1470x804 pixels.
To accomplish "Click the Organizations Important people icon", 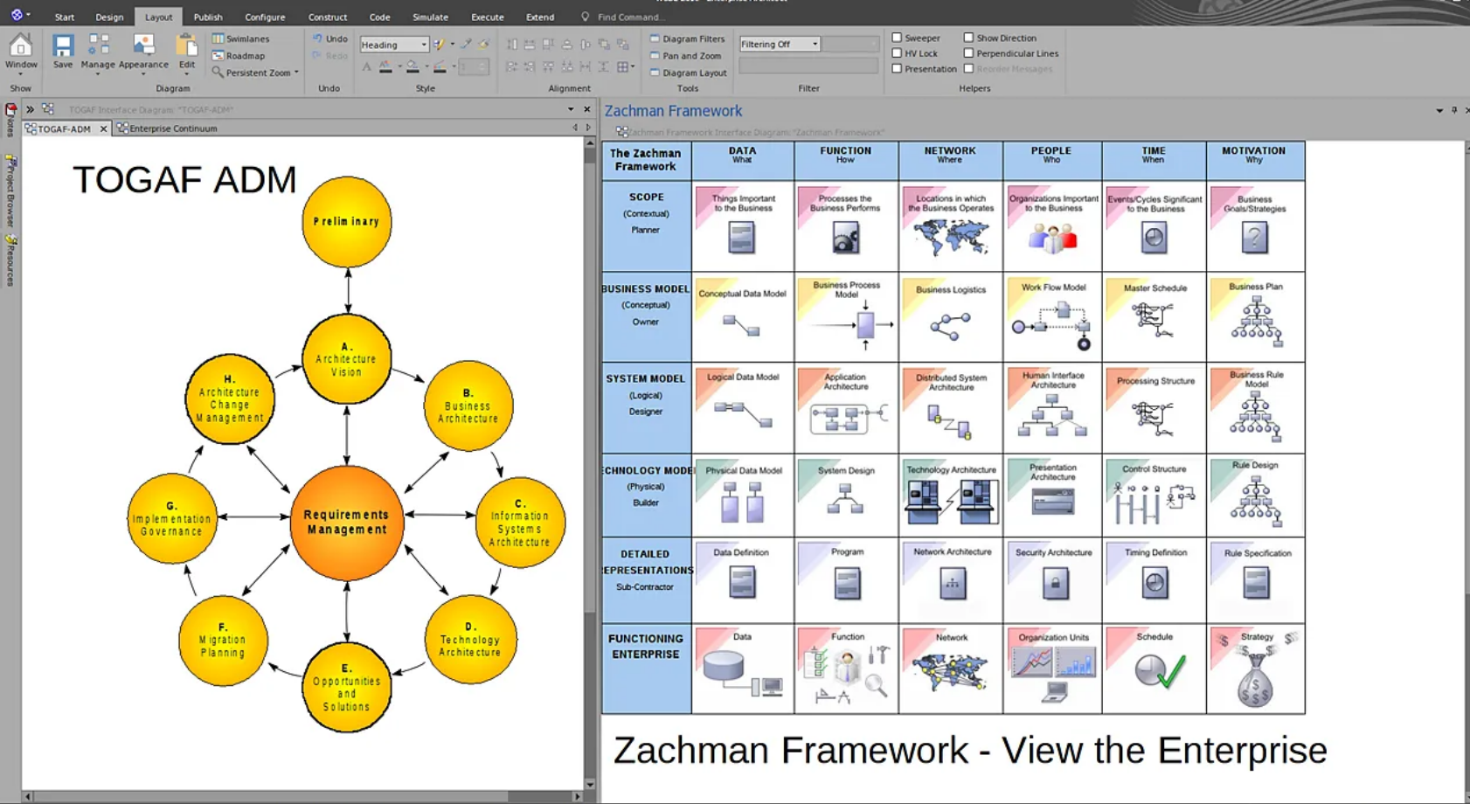I will (1052, 238).
